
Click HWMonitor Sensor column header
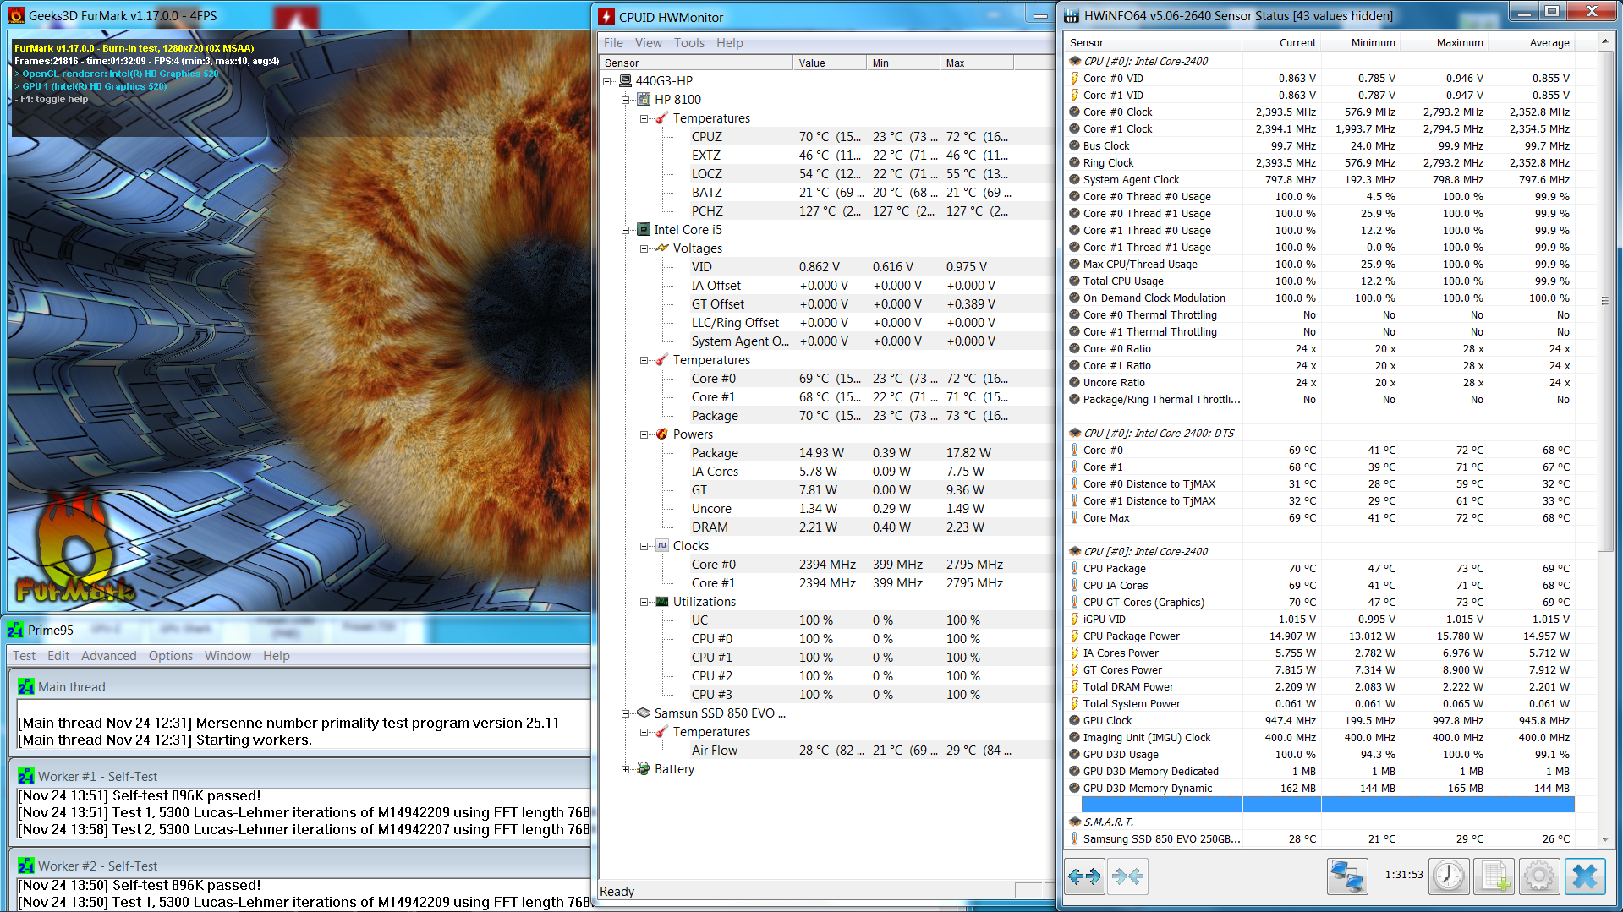696,63
